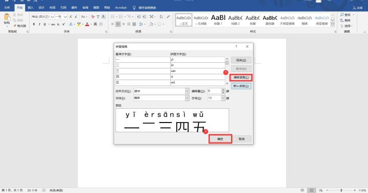Toggle Strikethrough formatting
The height and width of the screenshot is (193, 368).
53,24
